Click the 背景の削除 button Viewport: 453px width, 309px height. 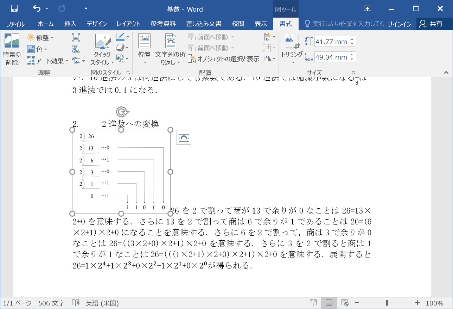pyautogui.click(x=12, y=49)
